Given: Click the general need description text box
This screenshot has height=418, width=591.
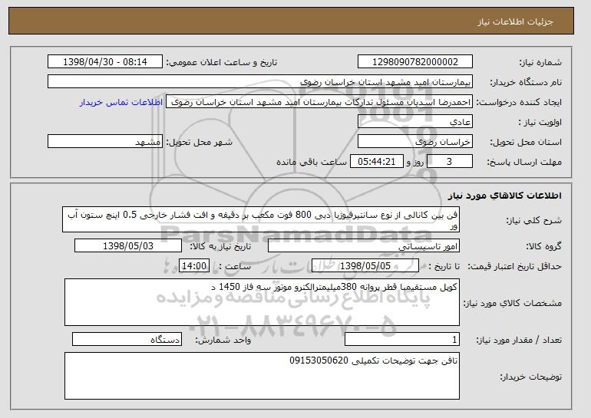Looking at the screenshot, I should [x=261, y=219].
